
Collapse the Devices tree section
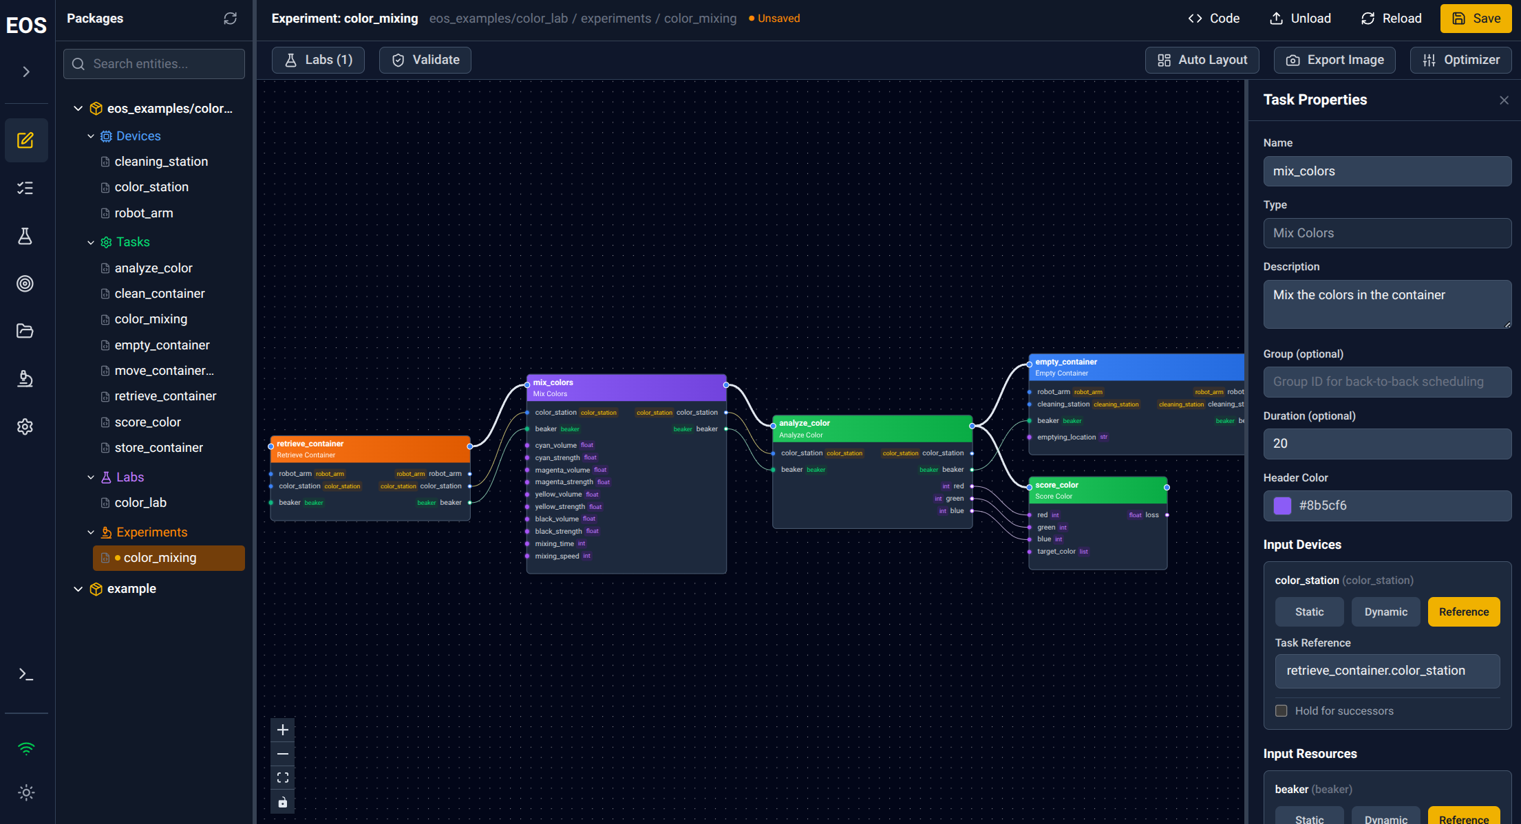click(x=90, y=135)
